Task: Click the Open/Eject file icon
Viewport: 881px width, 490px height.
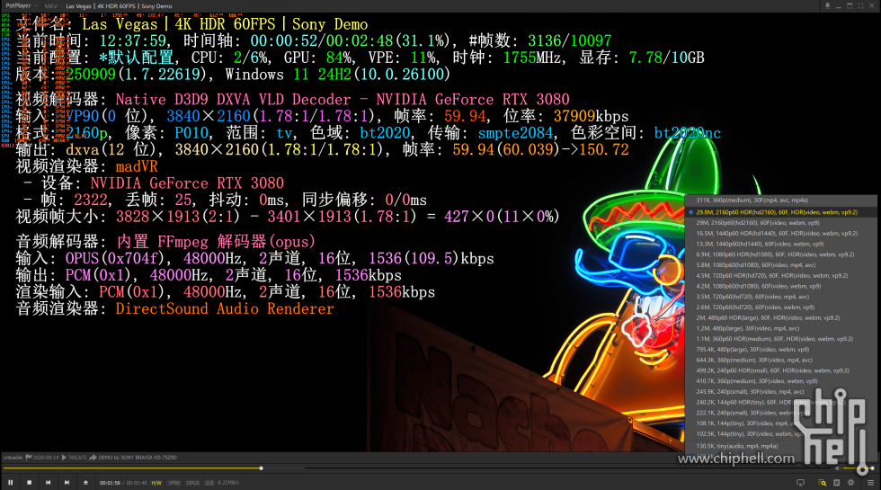Action: tap(85, 483)
